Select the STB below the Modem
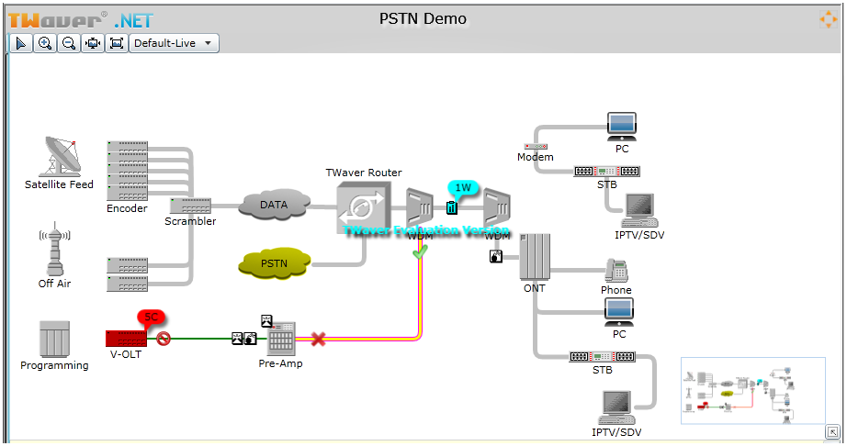The width and height of the screenshot is (847, 446). [x=606, y=172]
